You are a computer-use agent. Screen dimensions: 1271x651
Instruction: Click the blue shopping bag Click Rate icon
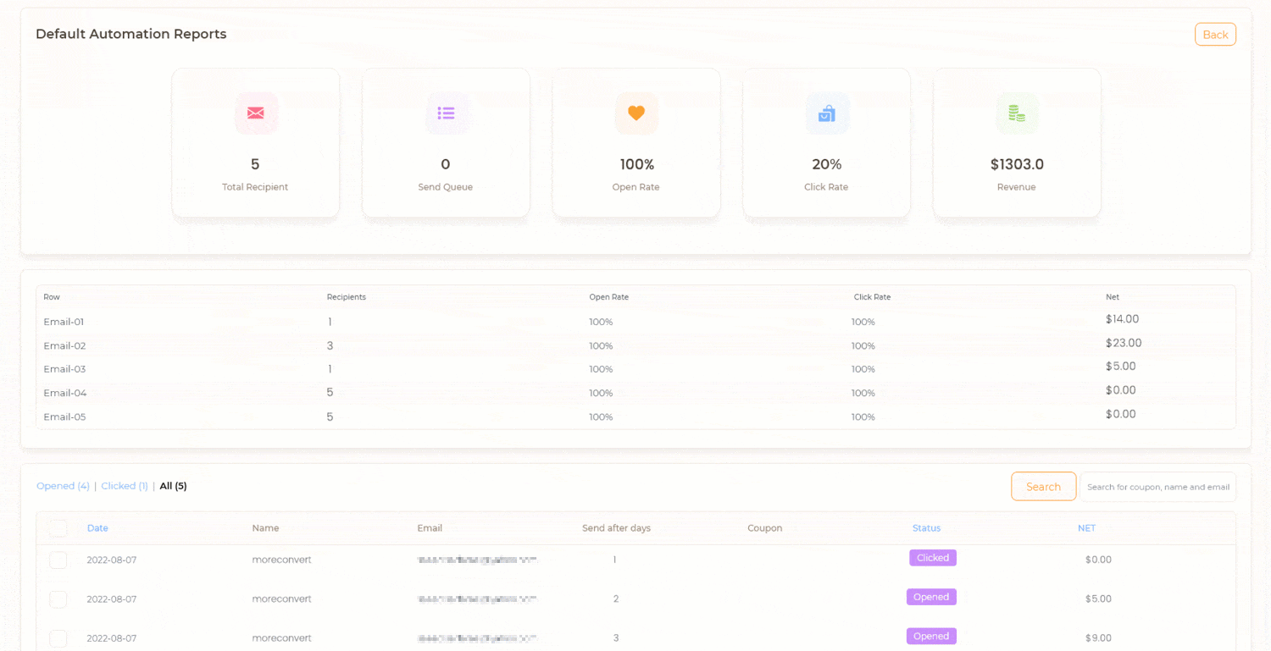827,113
